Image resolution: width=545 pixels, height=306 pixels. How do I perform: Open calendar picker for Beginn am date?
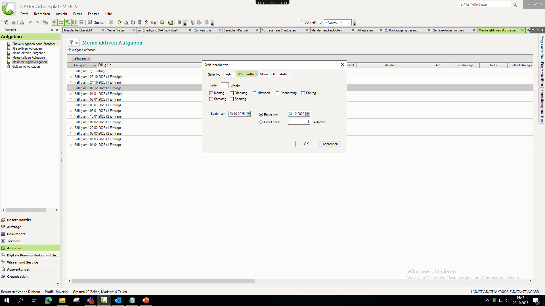click(x=248, y=114)
